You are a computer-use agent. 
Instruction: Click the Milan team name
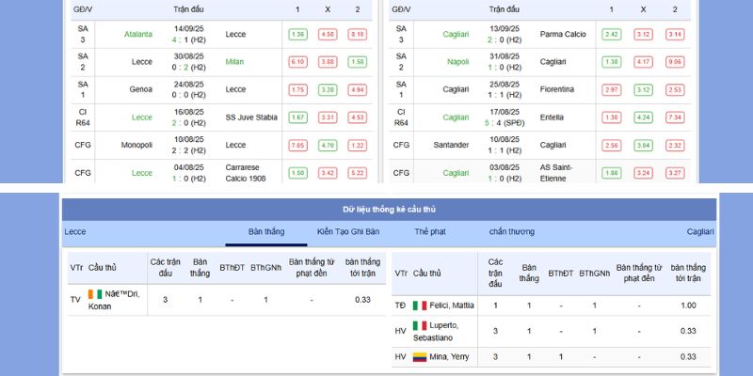tap(235, 62)
